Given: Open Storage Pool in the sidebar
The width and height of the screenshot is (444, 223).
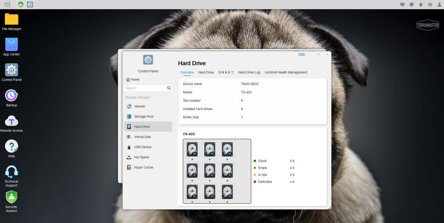Looking at the screenshot, I should pyautogui.click(x=148, y=117).
